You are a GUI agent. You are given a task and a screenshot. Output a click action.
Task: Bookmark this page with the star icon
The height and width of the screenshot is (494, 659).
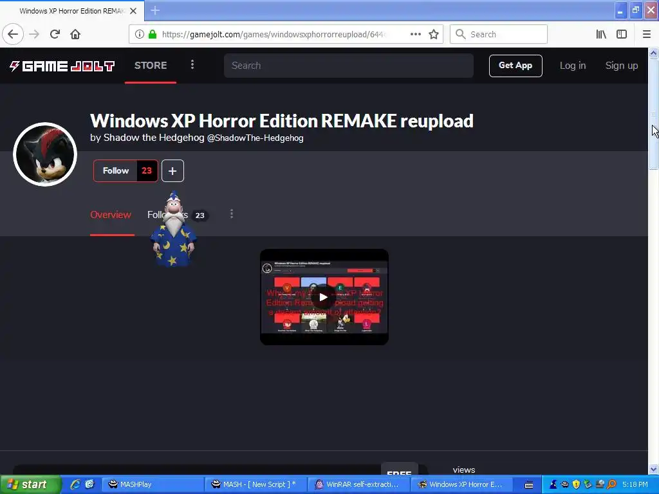tap(434, 34)
